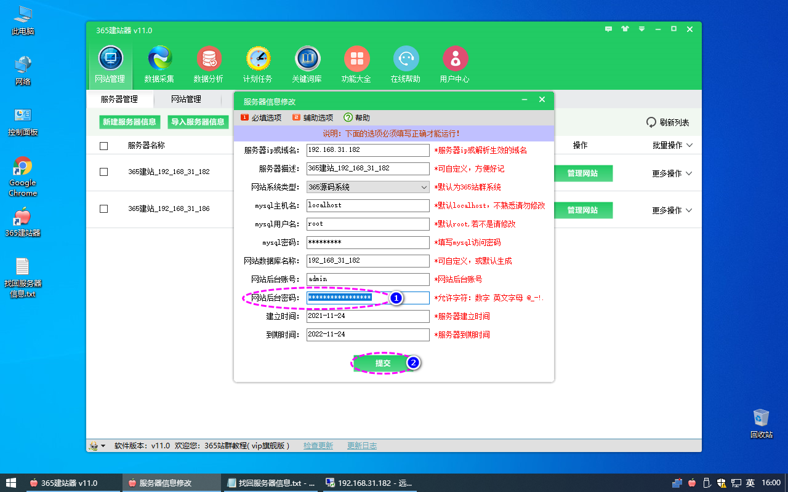Image resolution: width=788 pixels, height=492 pixels.
Task: Switch to 找回服务器信息.txt taskbar window
Action: point(270,483)
